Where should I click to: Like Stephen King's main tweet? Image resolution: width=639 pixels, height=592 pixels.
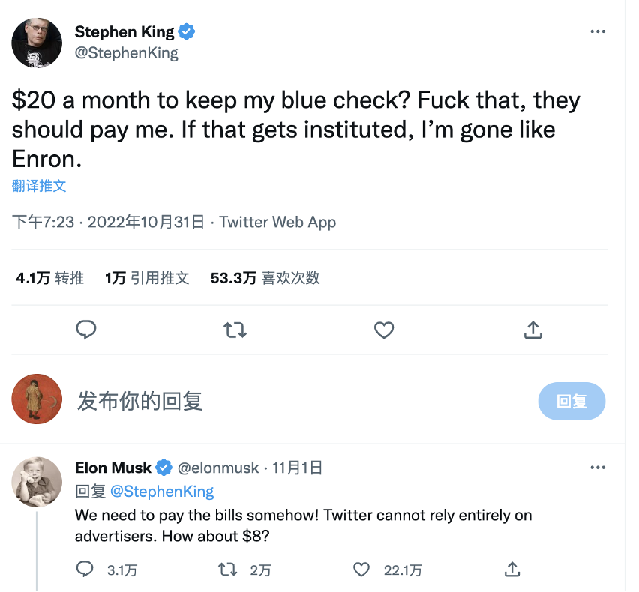[x=384, y=330]
